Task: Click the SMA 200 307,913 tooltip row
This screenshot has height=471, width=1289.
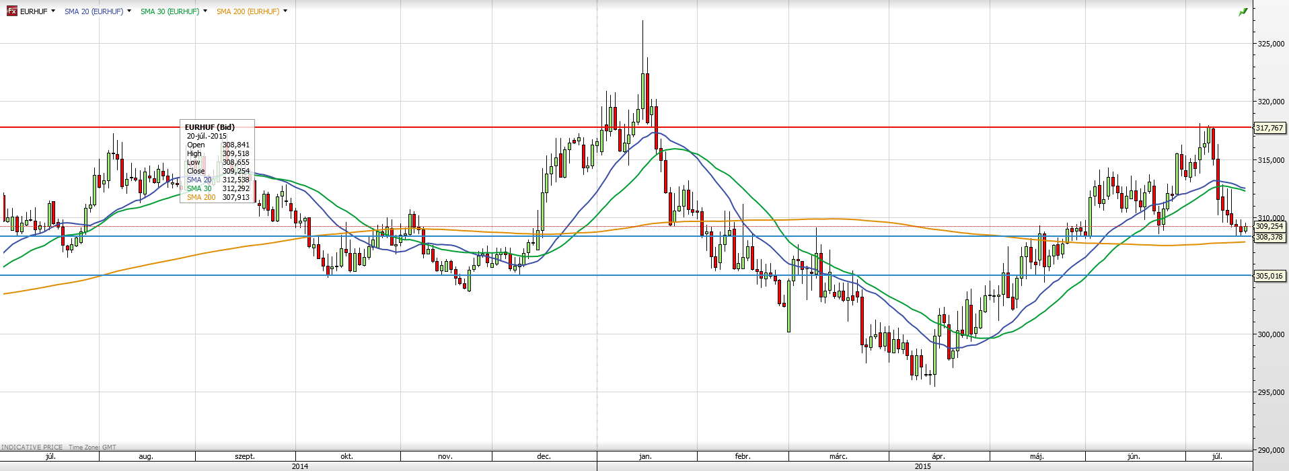Action: [x=218, y=197]
